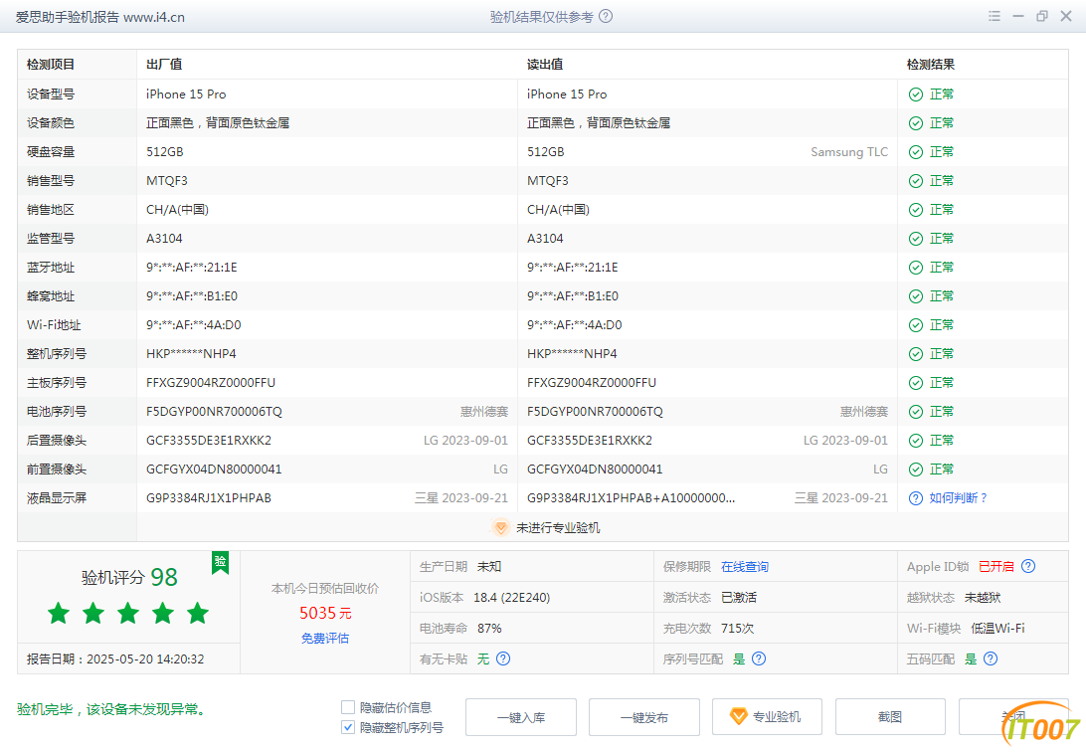Click the 爱思助手验机报告 www.i4.cn title
Screen dimensions: 1086x752
(x=99, y=17)
